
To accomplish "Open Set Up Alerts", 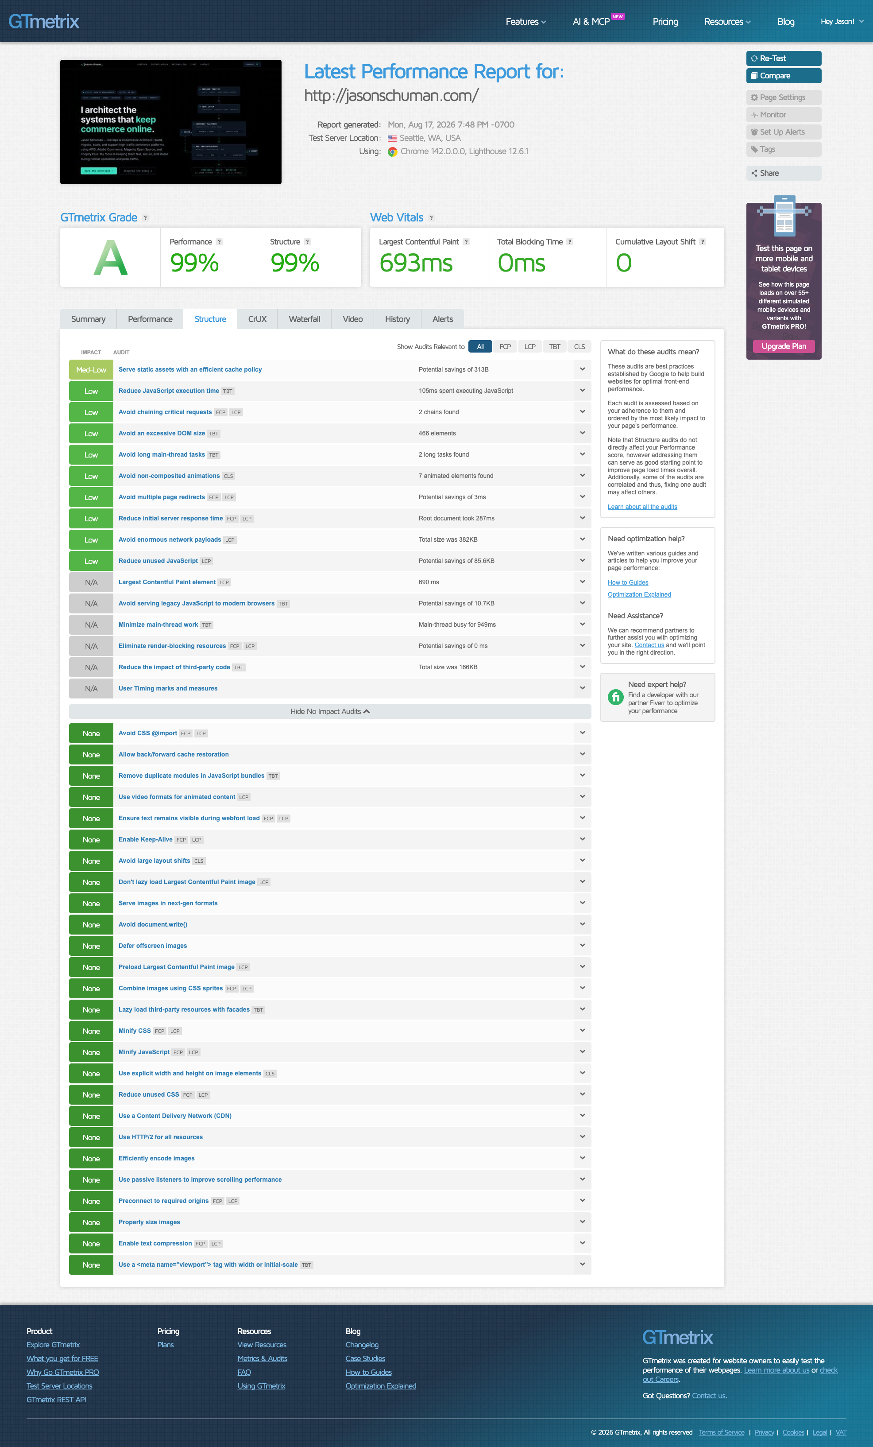I will 784,132.
